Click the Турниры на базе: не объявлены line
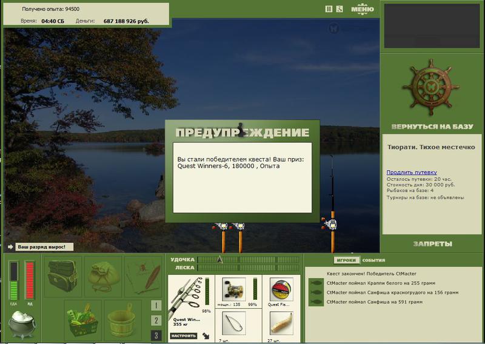This screenshot has width=485, height=344. tap(426, 197)
